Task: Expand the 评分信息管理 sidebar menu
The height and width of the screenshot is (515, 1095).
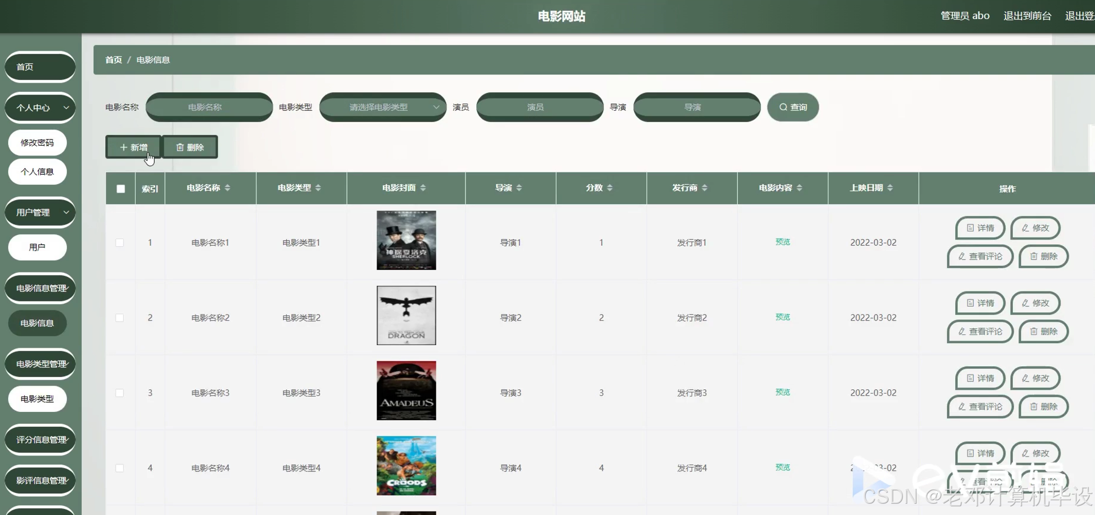Action: coord(40,440)
